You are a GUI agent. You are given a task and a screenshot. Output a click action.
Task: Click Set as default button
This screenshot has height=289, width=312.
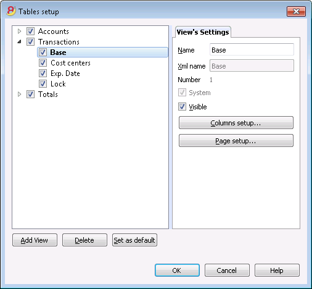(134, 240)
